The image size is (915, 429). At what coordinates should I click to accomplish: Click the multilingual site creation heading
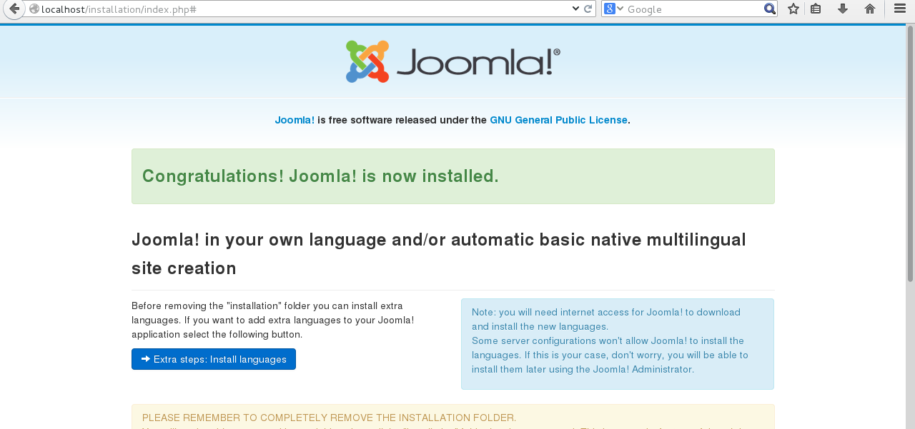439,254
